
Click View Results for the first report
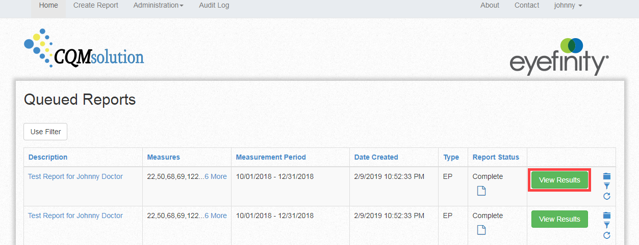click(559, 180)
